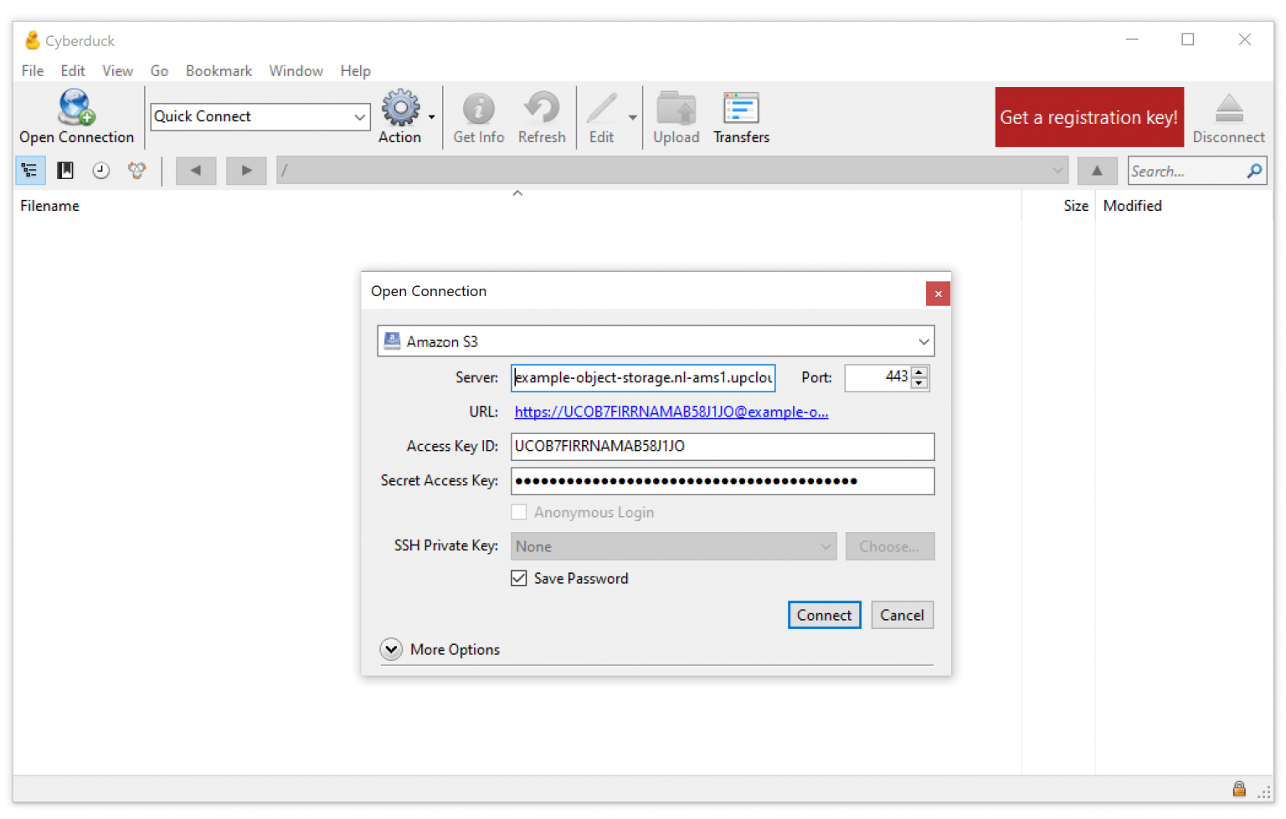The image size is (1286, 819).
Task: Increase the Port number stepper
Action: tap(919, 371)
